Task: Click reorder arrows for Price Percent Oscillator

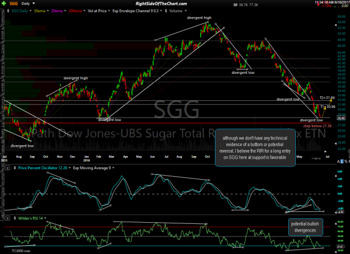Action: [15, 168]
